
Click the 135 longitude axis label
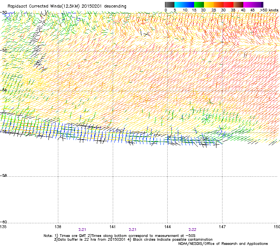(3, 227)
